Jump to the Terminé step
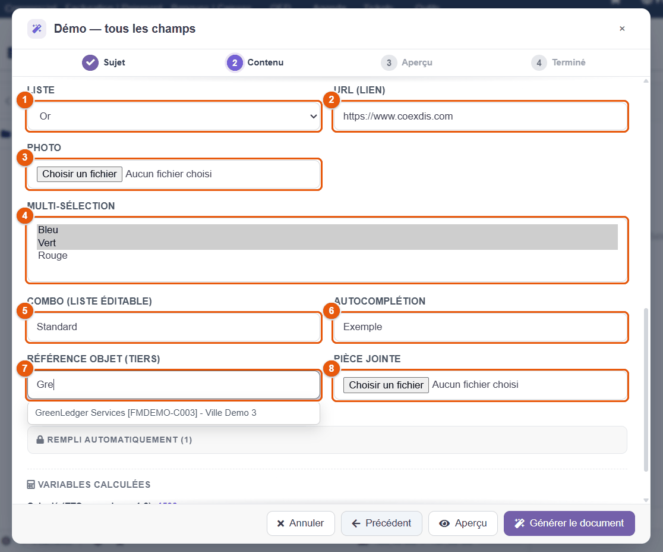This screenshot has height=552, width=663. coord(558,62)
